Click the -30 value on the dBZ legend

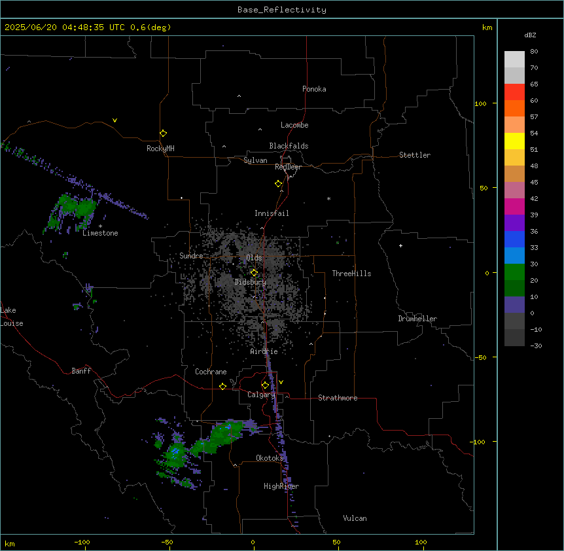click(536, 346)
